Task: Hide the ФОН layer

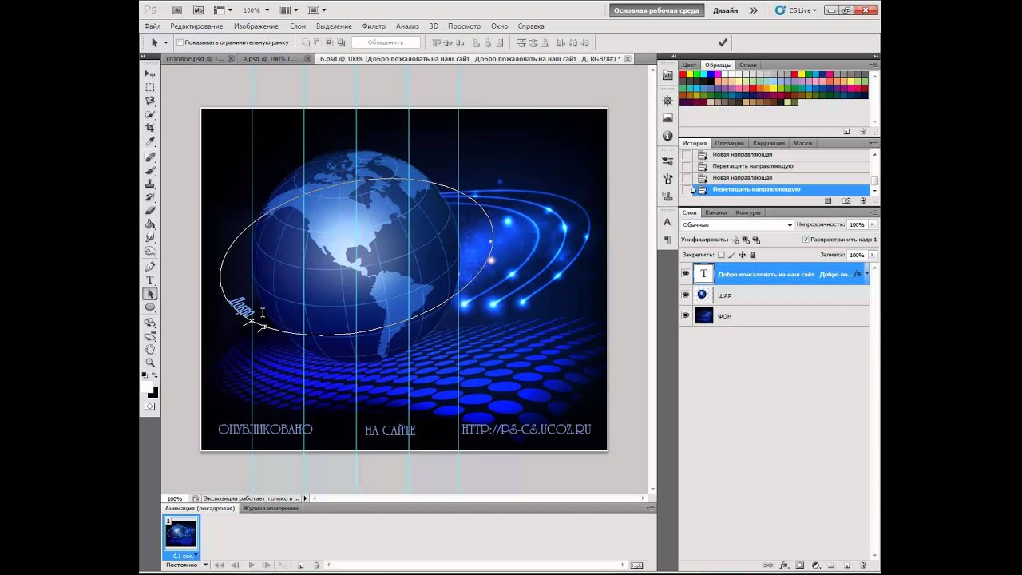Action: click(685, 315)
